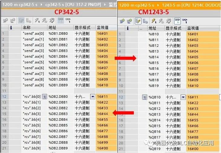Click Enable peripheral outputs in CP342-5 toolbar
Image resolution: width=221 pixels, height=153 pixels.
[x=52, y=21]
